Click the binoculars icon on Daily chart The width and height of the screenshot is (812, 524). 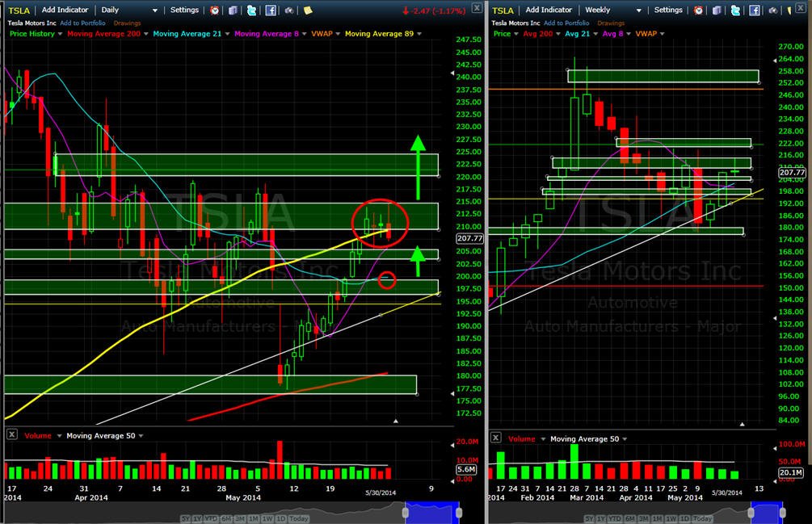(289, 10)
